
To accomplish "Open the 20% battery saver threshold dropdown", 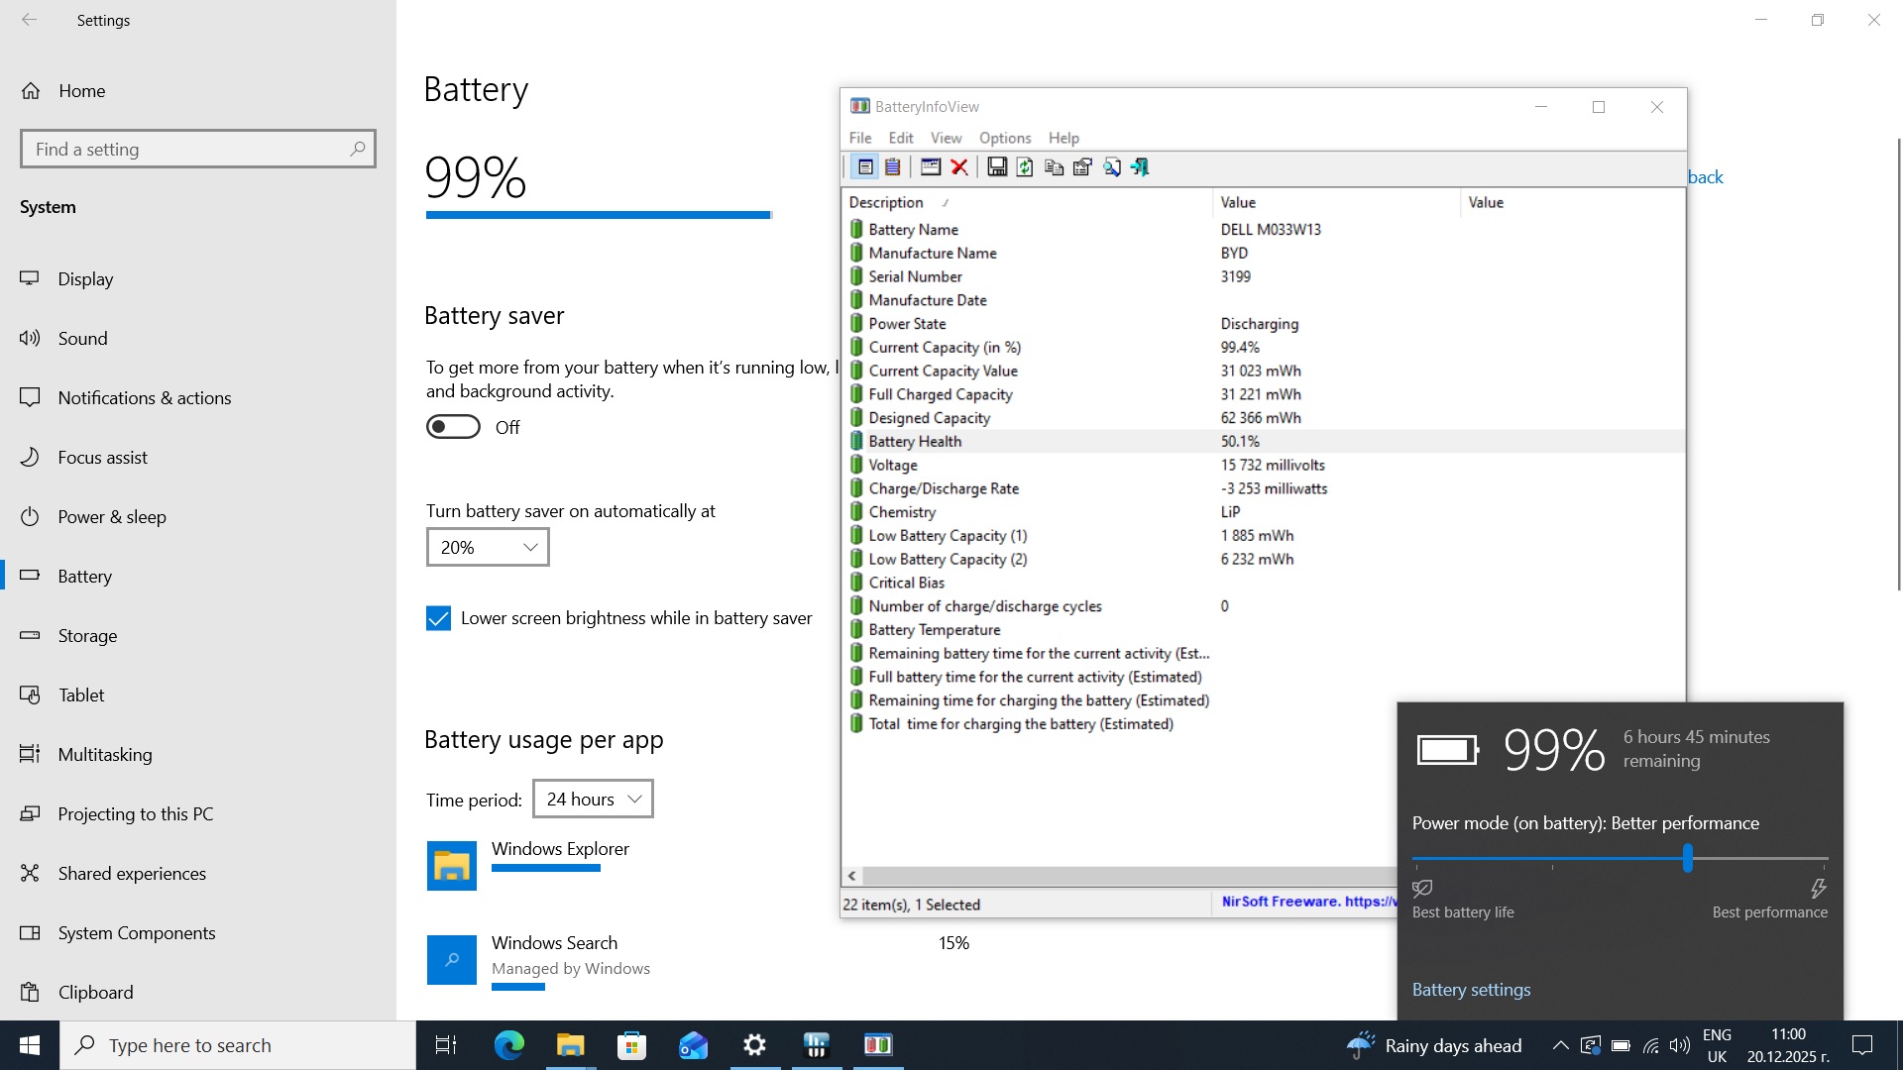I will click(x=488, y=547).
